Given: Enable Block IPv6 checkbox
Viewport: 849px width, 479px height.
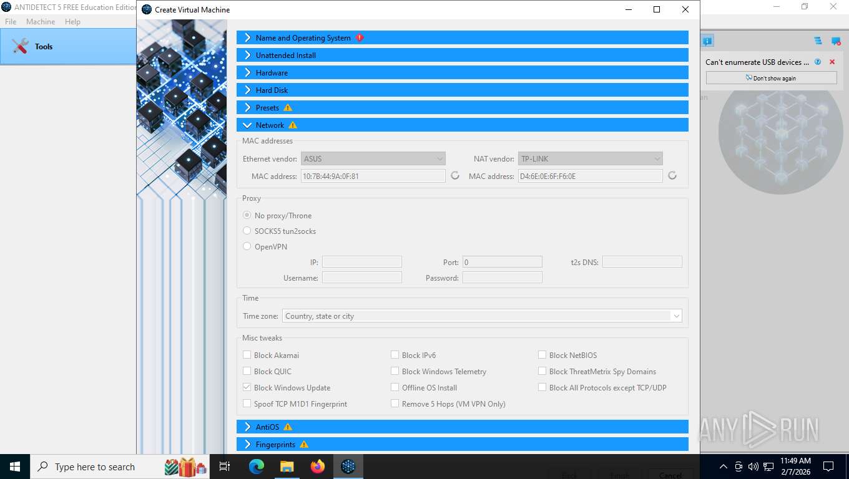Looking at the screenshot, I should click(395, 355).
